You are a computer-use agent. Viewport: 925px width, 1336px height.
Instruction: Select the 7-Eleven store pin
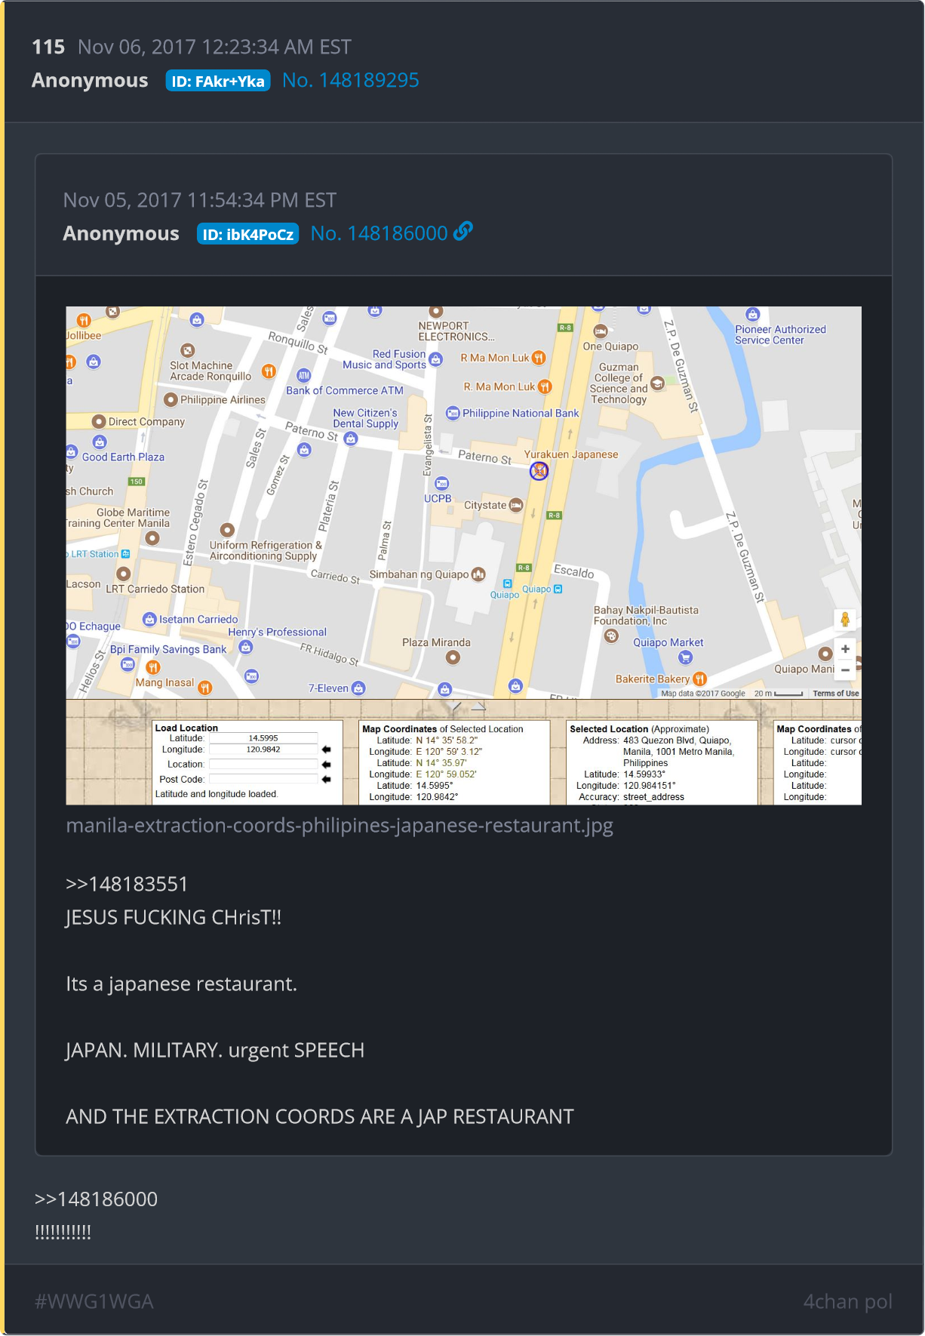pos(358,688)
